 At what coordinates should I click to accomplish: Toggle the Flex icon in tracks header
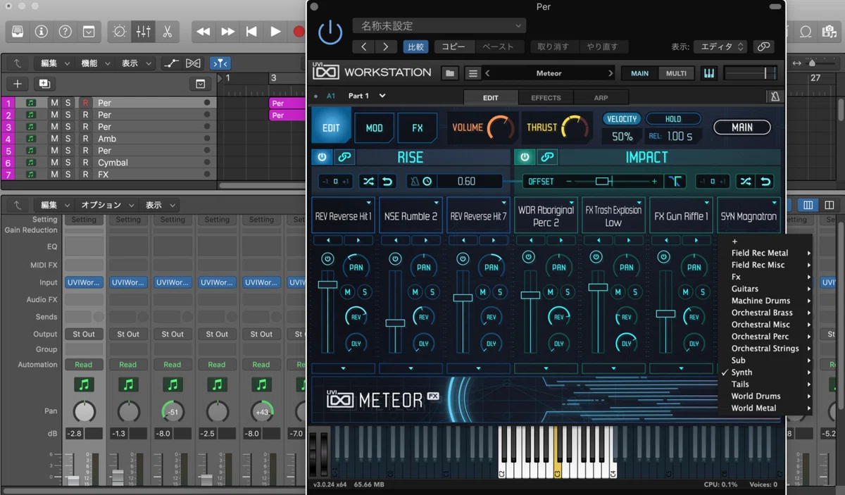click(x=194, y=63)
